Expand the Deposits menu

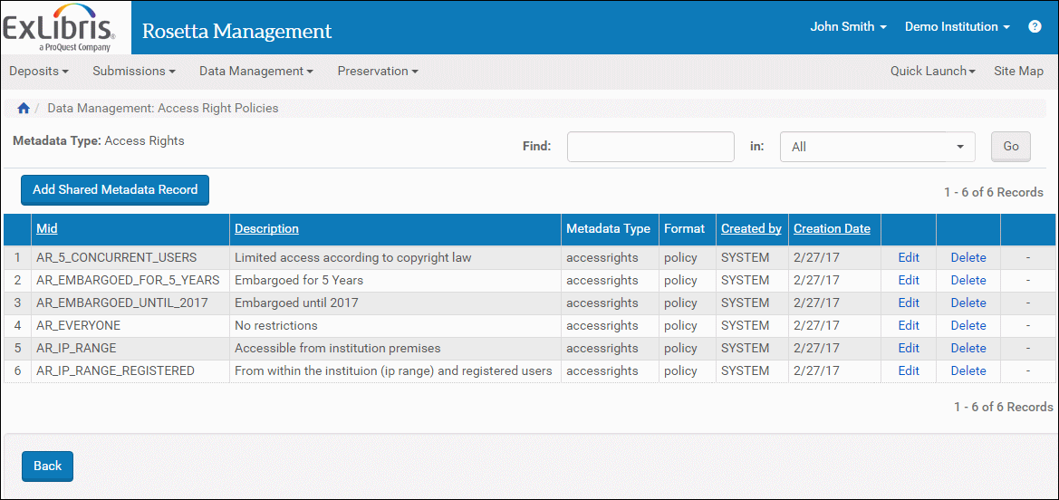coord(39,72)
